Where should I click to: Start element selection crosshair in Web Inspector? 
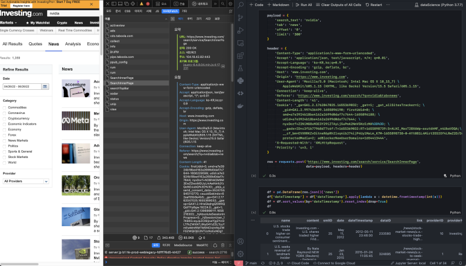pos(133,4)
